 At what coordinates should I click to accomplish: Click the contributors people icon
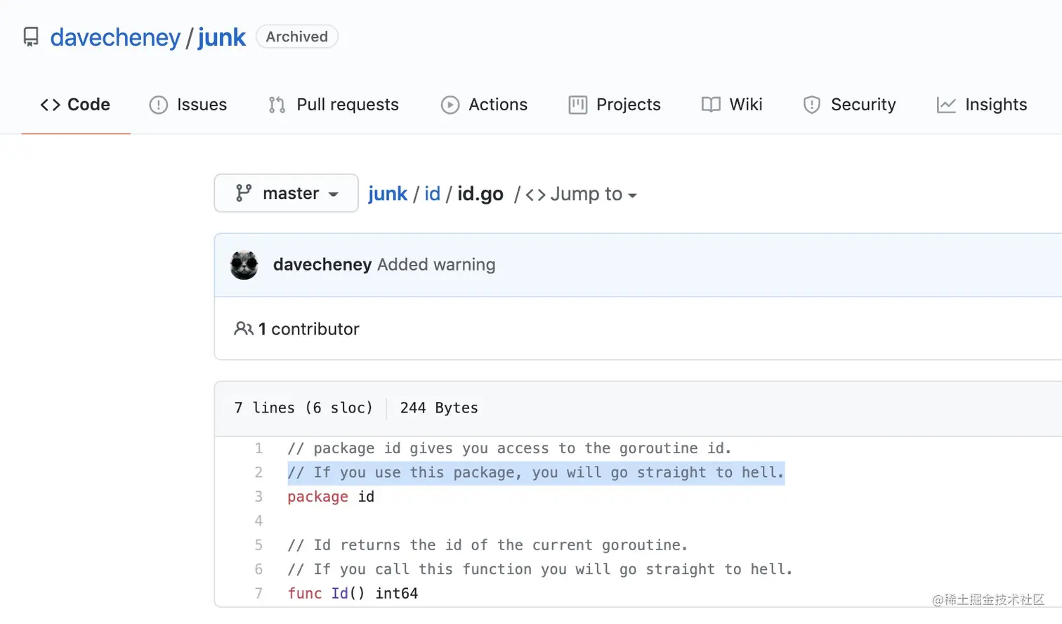244,329
